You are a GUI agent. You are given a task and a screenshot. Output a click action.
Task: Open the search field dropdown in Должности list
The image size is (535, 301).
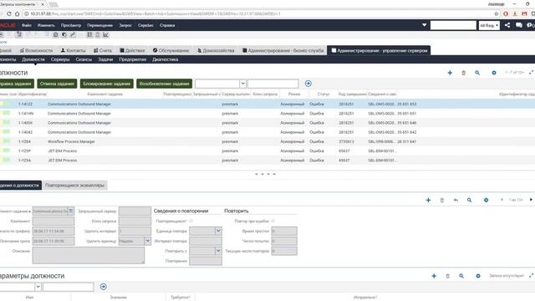(x=242, y=84)
